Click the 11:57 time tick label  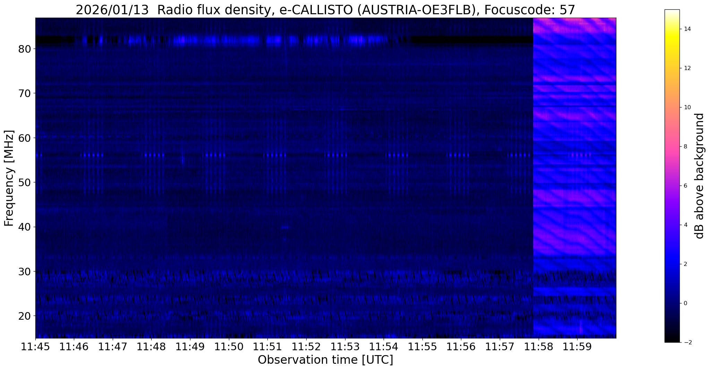(x=500, y=347)
